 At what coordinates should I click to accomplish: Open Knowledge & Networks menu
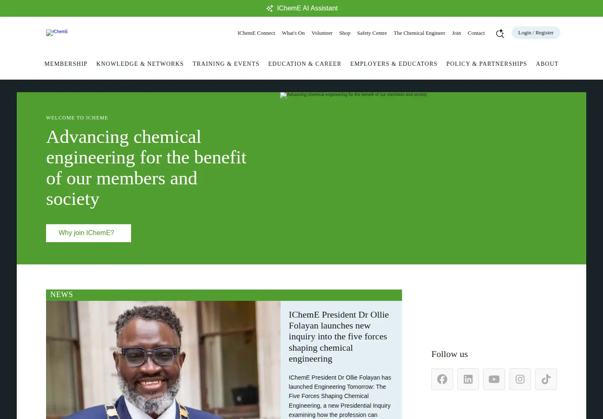140,64
